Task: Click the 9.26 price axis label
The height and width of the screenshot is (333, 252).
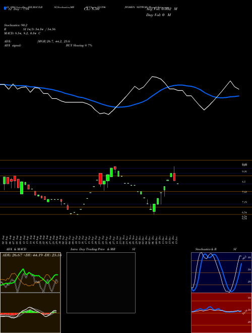Action: [x=244, y=172]
